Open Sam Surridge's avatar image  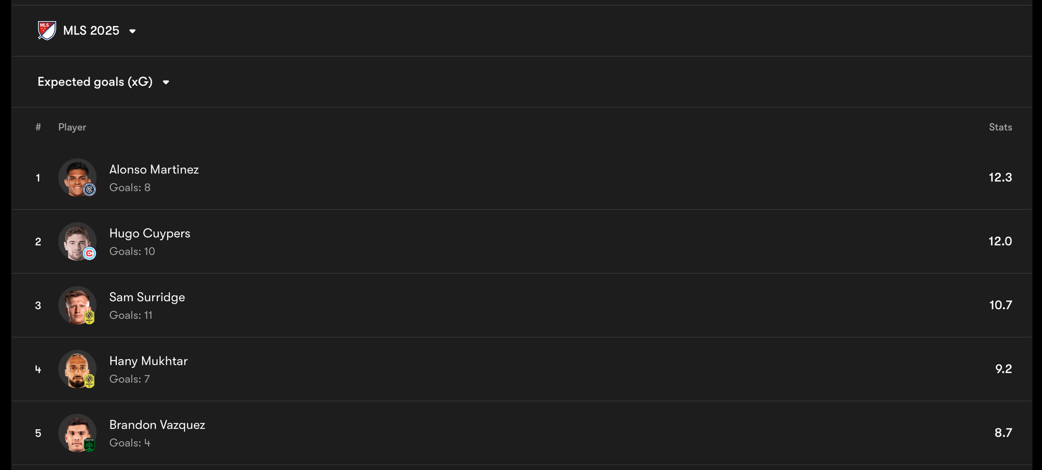77,305
